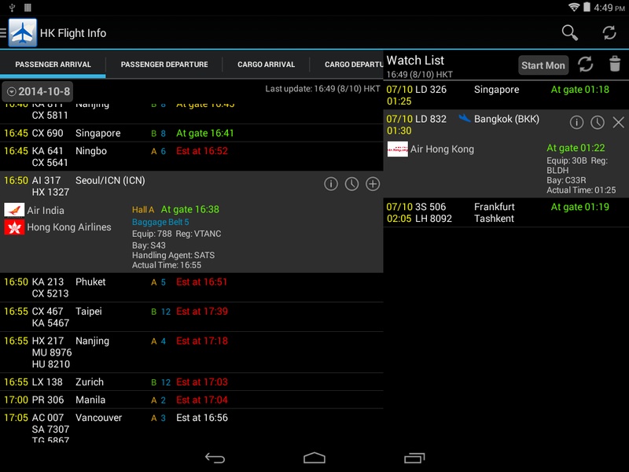This screenshot has width=629, height=472.
Task: Open LD 326 Singapore watch list entry
Action: [x=506, y=95]
